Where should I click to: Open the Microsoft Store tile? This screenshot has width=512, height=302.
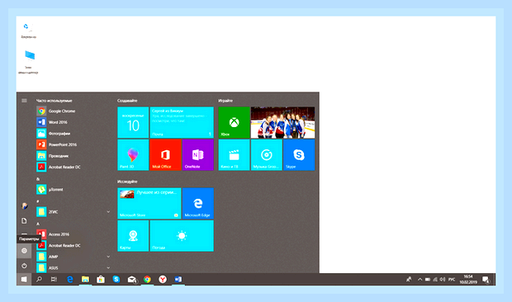pos(149,203)
